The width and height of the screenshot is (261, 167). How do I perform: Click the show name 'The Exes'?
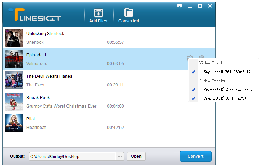tap(35, 85)
